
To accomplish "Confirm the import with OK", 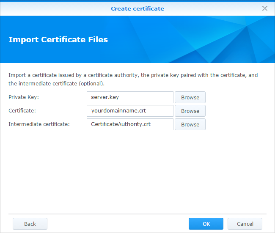I will click(206, 224).
